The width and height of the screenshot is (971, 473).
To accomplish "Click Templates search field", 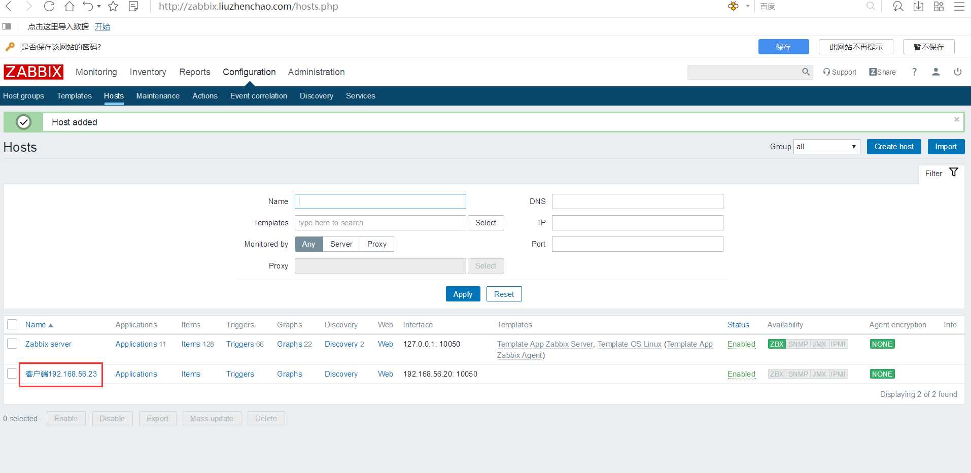I will (380, 223).
